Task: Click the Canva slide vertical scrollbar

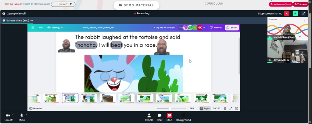Action: (x=239, y=56)
